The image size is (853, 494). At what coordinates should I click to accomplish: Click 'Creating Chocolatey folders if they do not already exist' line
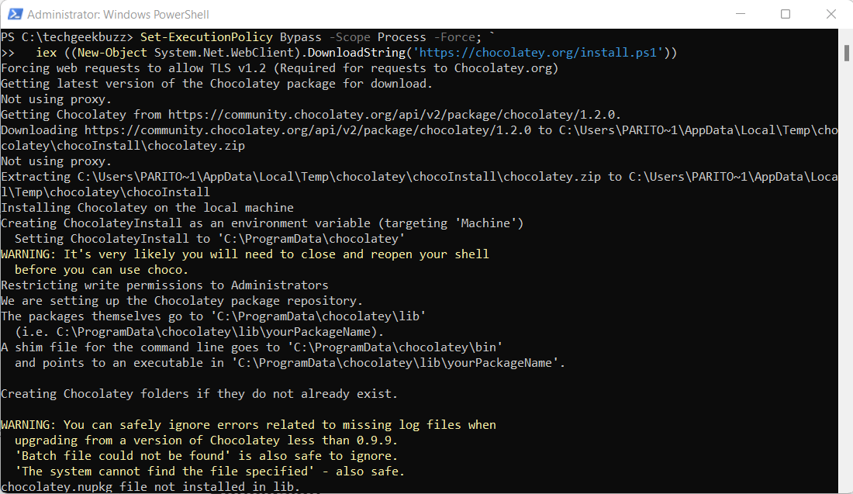(x=199, y=394)
